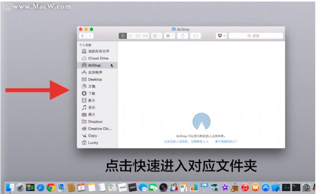316x194 pixels.
Task: Open Desktop in the sidebar
Action: tap(97, 79)
